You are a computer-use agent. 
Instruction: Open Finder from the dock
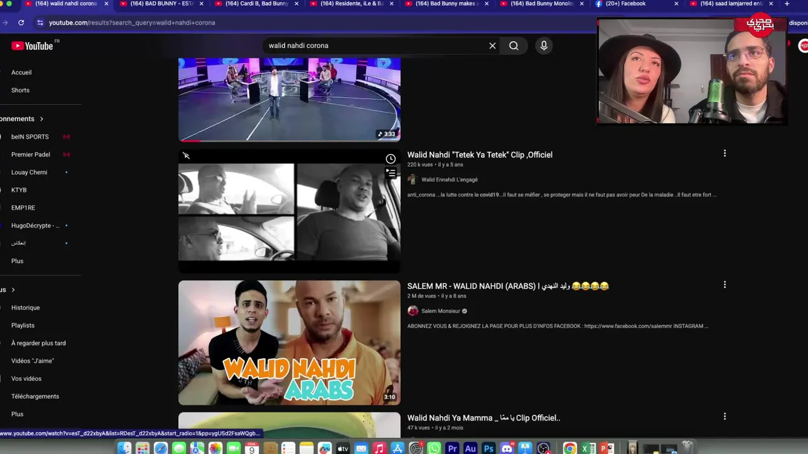tap(124, 448)
